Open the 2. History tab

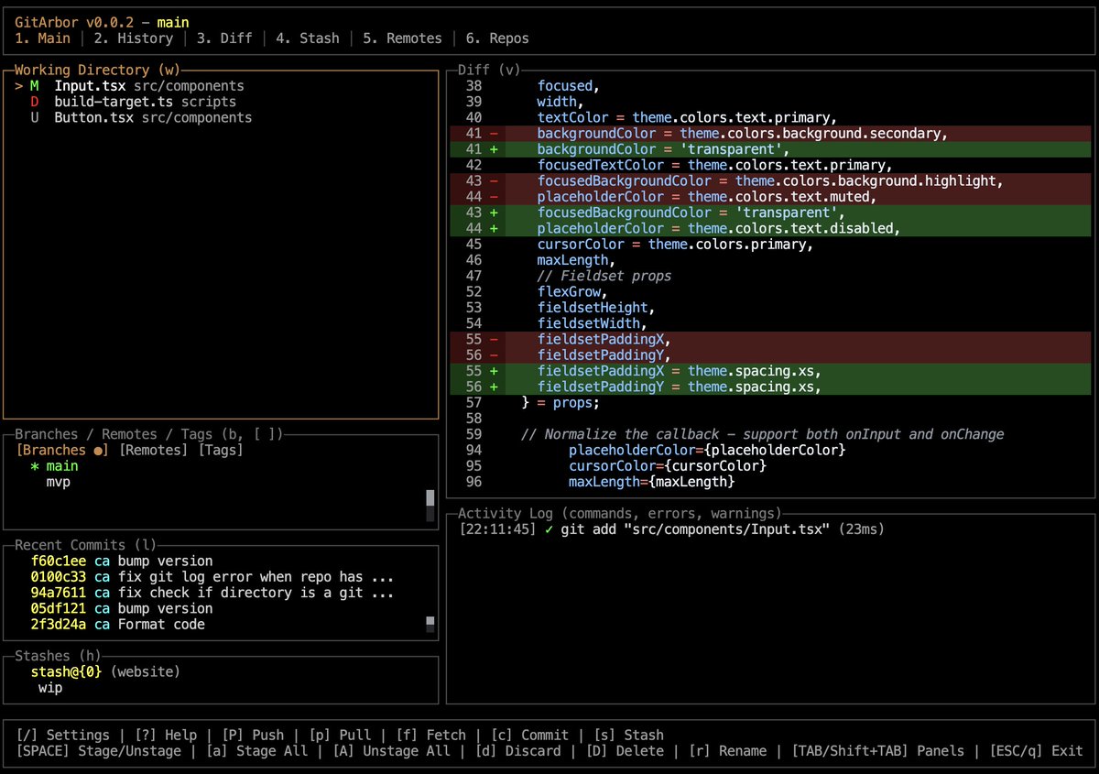[133, 38]
